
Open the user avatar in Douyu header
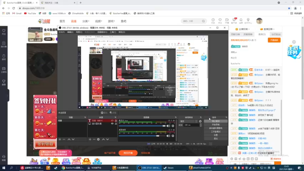tap(259, 21)
